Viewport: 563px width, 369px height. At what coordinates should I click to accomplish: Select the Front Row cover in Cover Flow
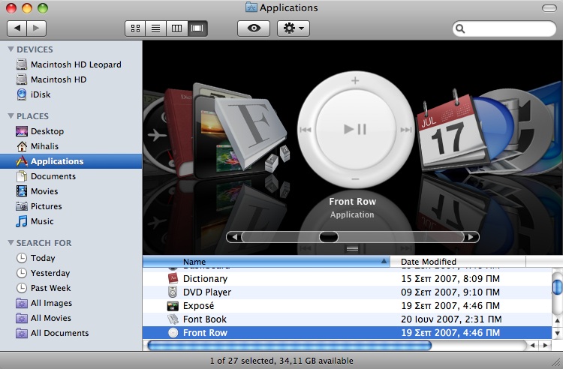click(355, 130)
